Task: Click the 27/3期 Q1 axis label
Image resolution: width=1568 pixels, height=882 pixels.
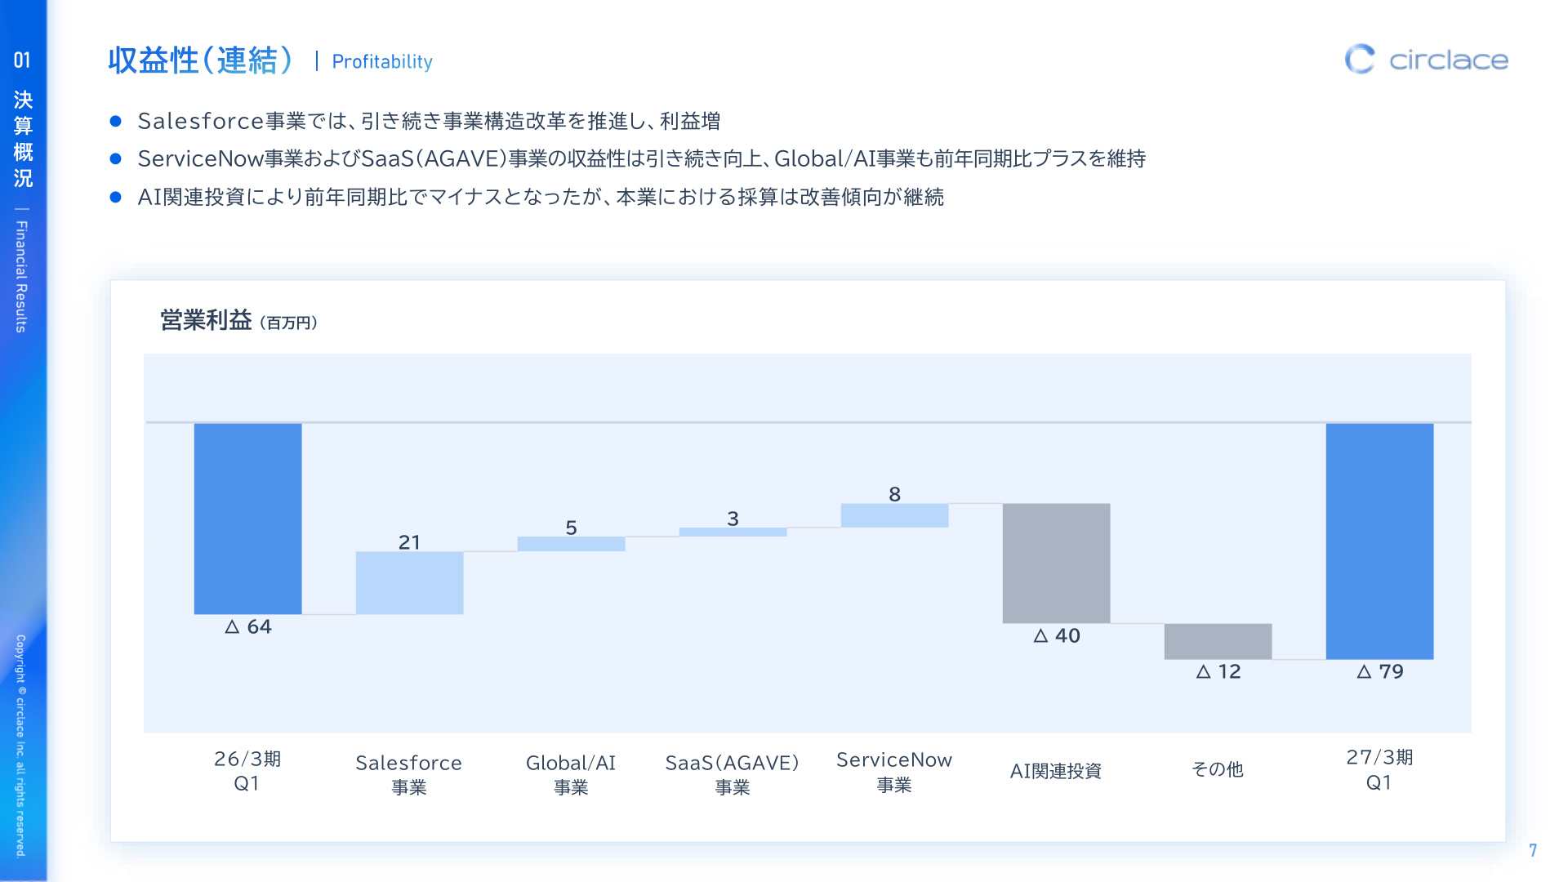Action: tap(1379, 769)
